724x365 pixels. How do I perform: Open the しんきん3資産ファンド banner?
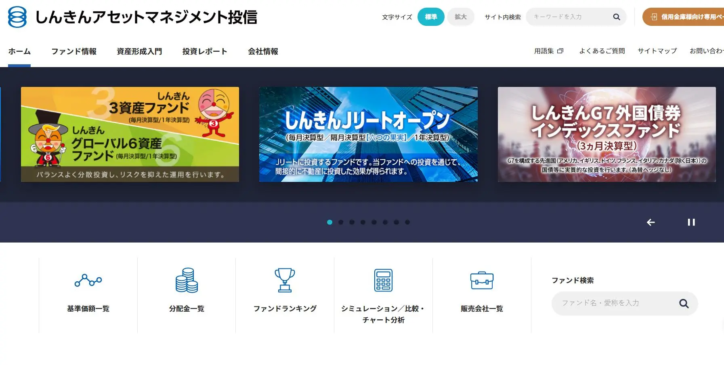(130, 134)
